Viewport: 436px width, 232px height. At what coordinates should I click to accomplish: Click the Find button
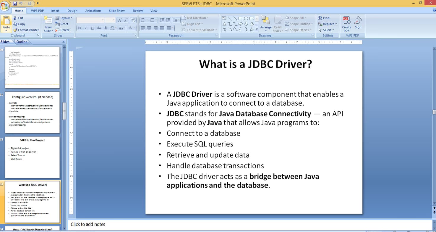tap(324, 18)
